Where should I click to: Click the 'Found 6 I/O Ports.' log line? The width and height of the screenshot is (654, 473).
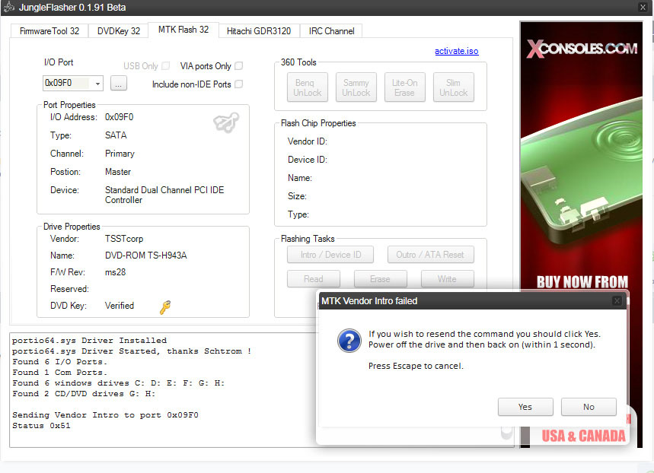pos(59,361)
